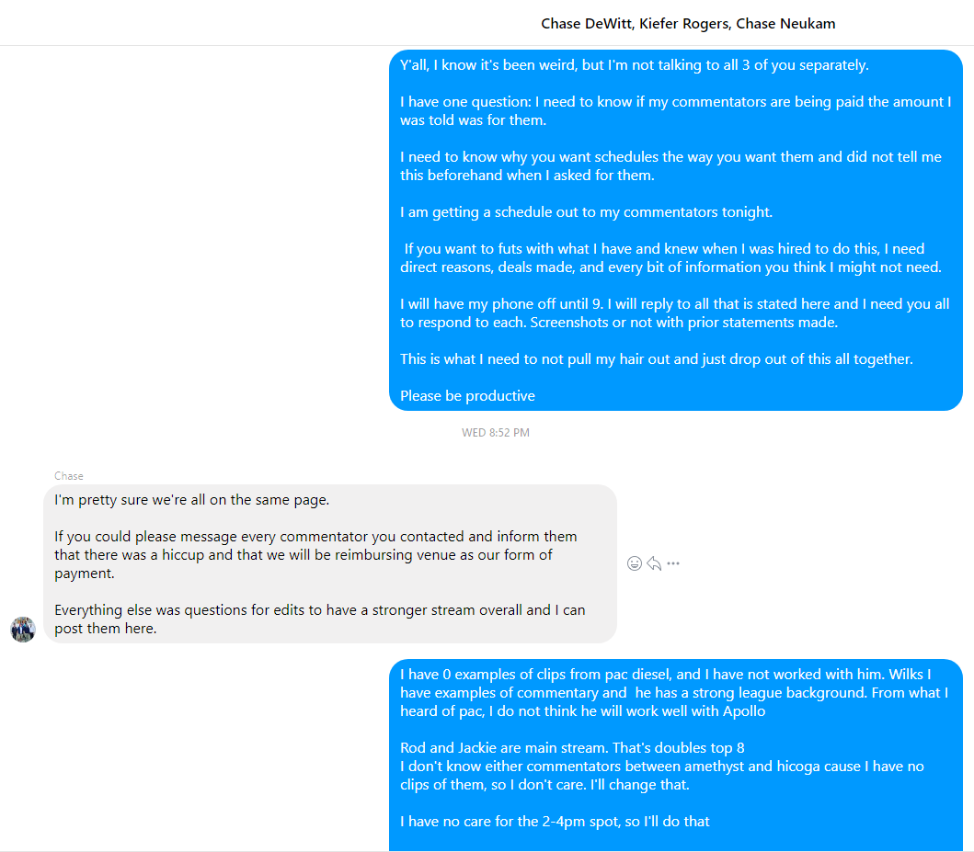This screenshot has height=852, width=974.
Task: Select the name Chase DeWitt in the header
Action: 587,24
